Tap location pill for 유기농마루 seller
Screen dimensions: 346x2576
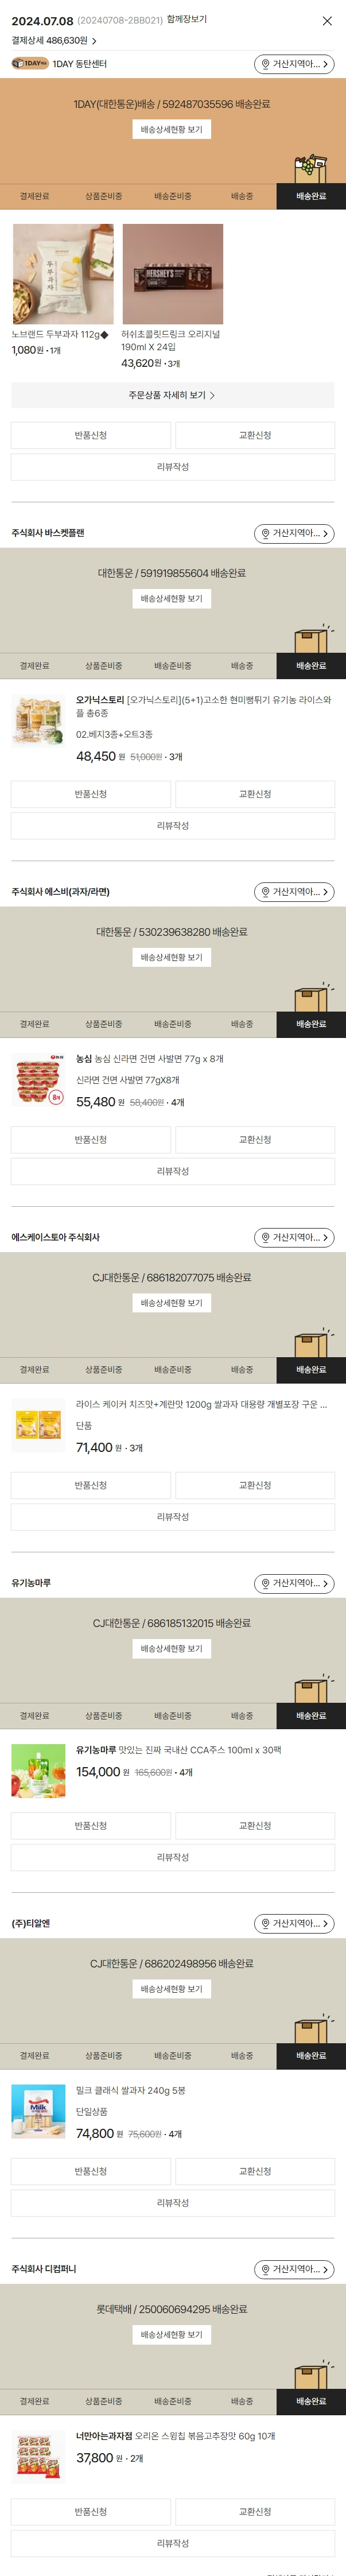pos(294,1583)
